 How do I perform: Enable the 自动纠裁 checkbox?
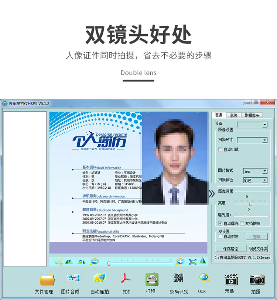220,149
